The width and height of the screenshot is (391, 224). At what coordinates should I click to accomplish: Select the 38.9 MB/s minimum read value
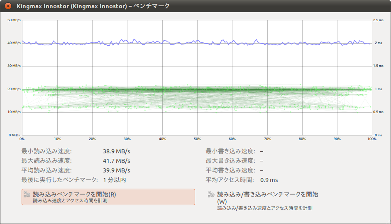coord(117,151)
